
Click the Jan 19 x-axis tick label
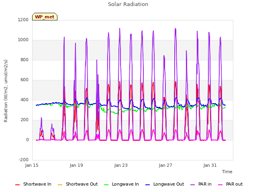[x=76, y=165]
